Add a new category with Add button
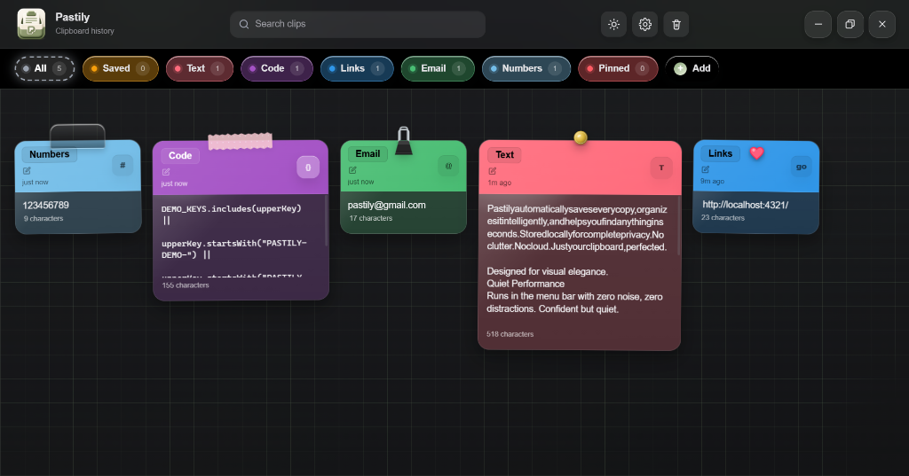 tap(692, 68)
